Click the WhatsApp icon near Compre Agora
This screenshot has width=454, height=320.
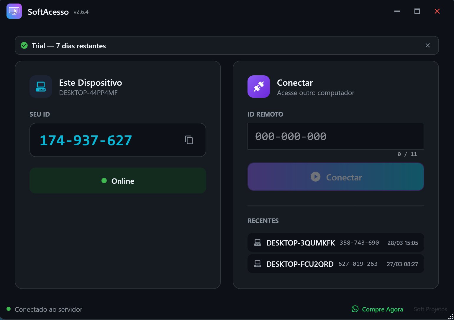click(x=355, y=309)
